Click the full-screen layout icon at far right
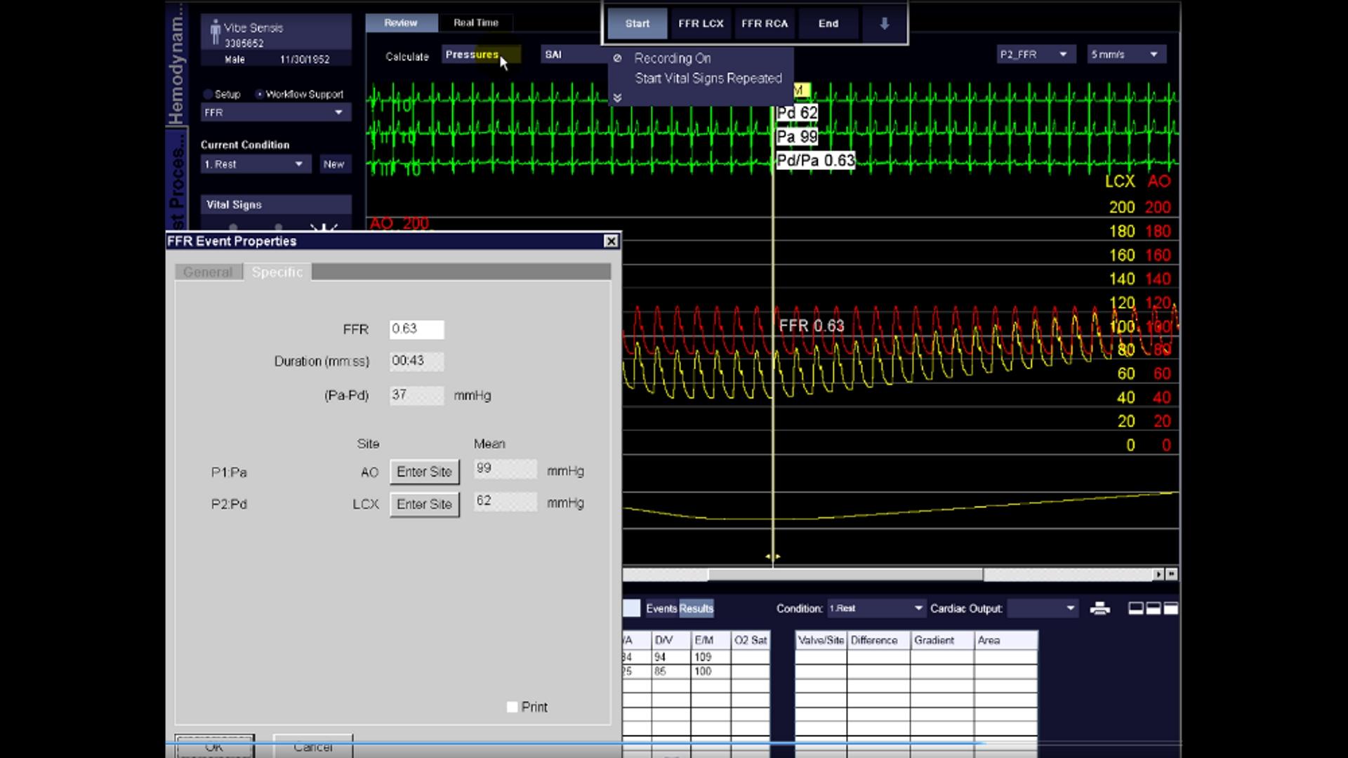This screenshot has height=758, width=1348. point(1171,609)
